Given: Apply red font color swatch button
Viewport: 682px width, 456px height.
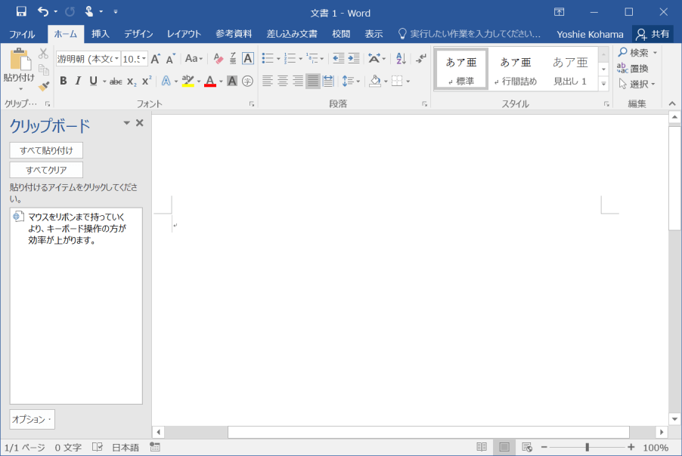Looking at the screenshot, I should click(x=210, y=81).
